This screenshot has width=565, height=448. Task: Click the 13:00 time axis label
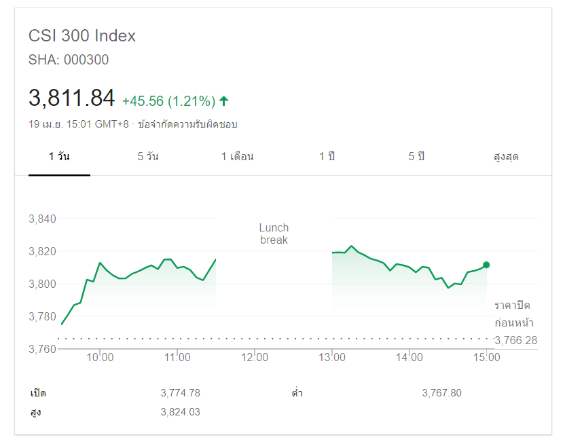coord(332,358)
